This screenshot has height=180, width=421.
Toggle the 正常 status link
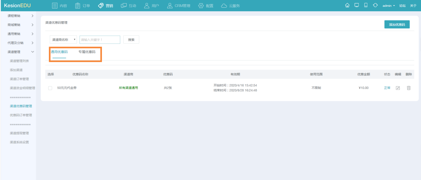[387, 88]
